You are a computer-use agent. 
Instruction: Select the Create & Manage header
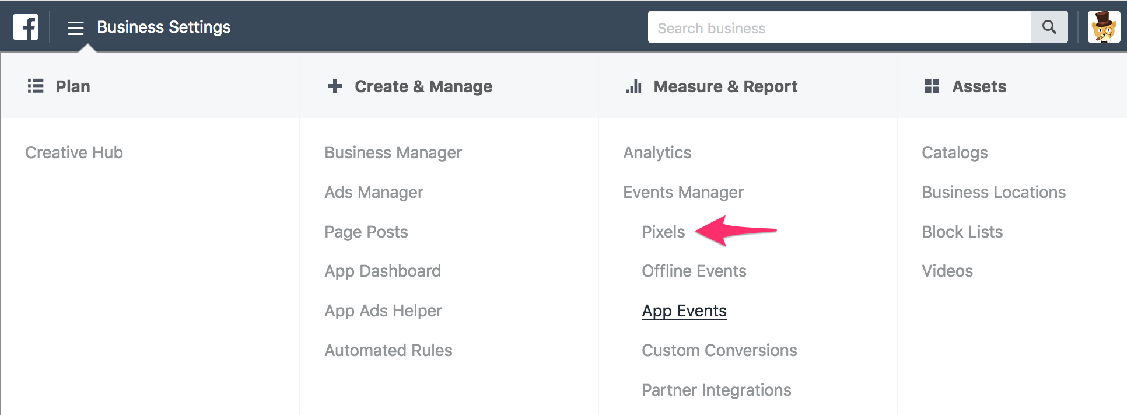pyautogui.click(x=423, y=86)
